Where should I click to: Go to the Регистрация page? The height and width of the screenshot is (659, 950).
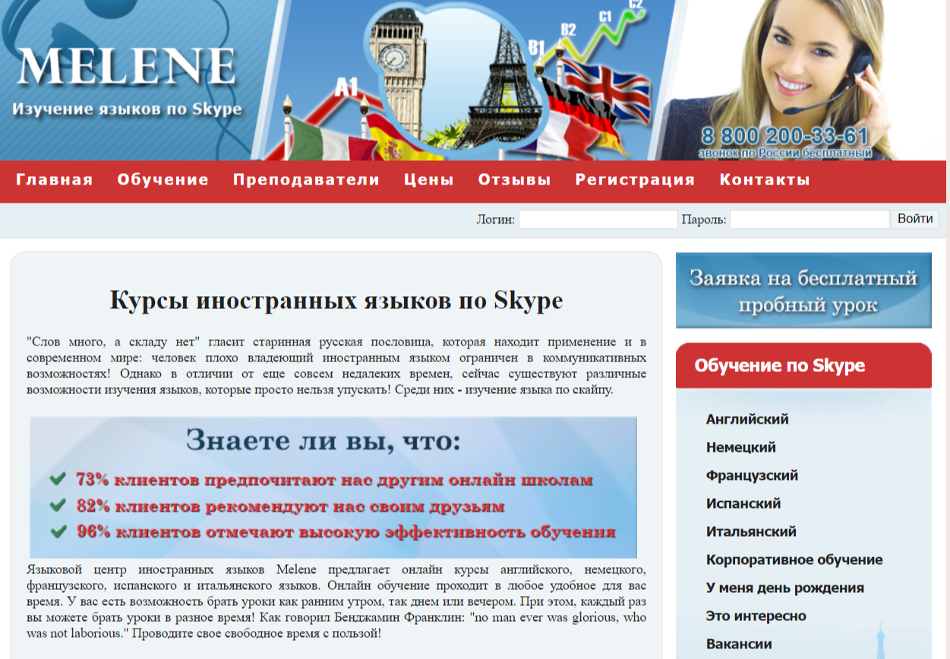click(x=635, y=180)
